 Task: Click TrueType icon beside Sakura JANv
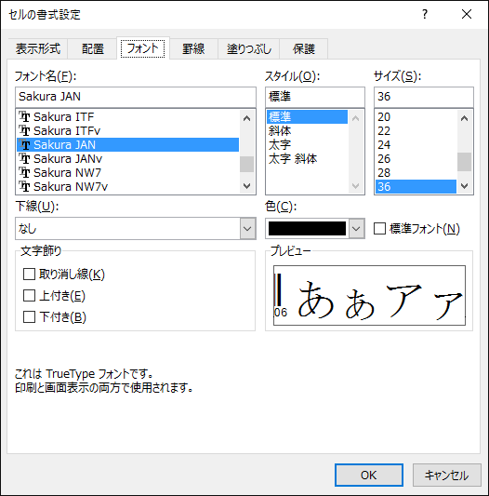[24, 158]
